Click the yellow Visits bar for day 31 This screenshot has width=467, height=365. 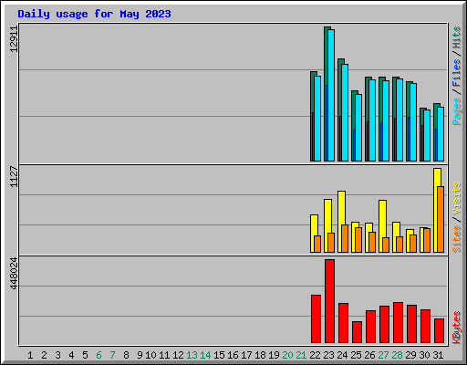click(436, 210)
